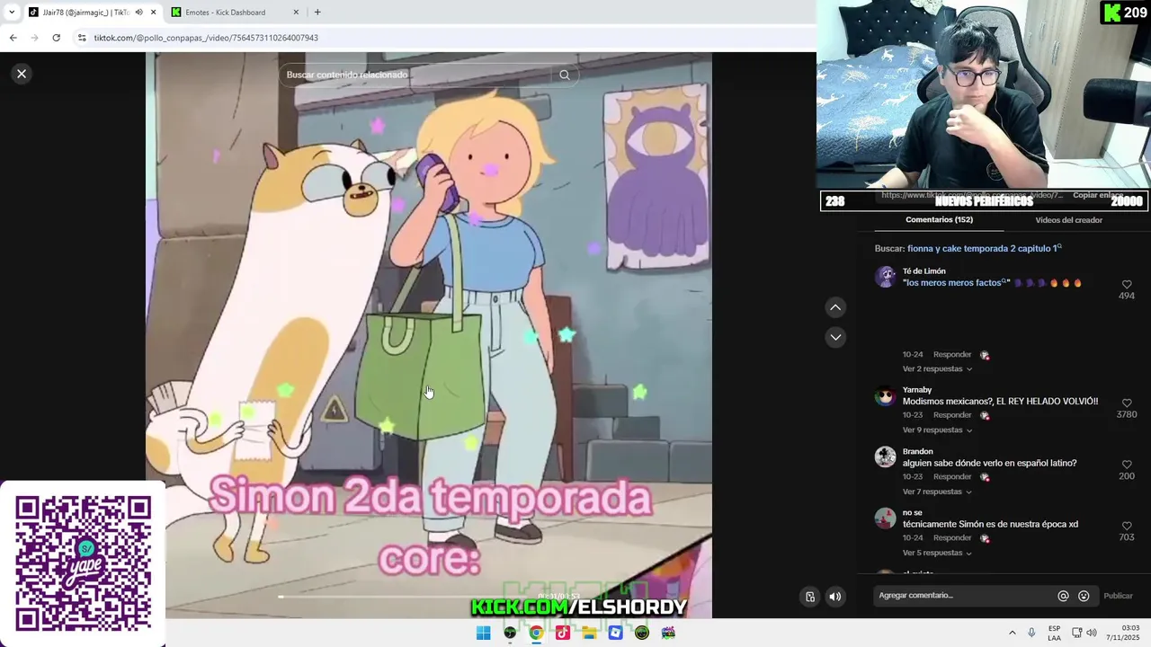The image size is (1151, 647).
Task: Expand 'Ver 9 respuestas' under Yarnaby's comment
Action: pyautogui.click(x=937, y=430)
